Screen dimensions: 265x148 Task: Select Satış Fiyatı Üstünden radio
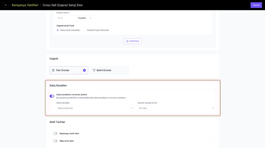click(58, 30)
